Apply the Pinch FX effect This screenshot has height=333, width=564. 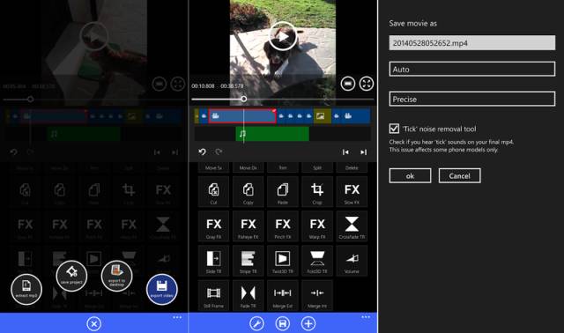pos(283,226)
